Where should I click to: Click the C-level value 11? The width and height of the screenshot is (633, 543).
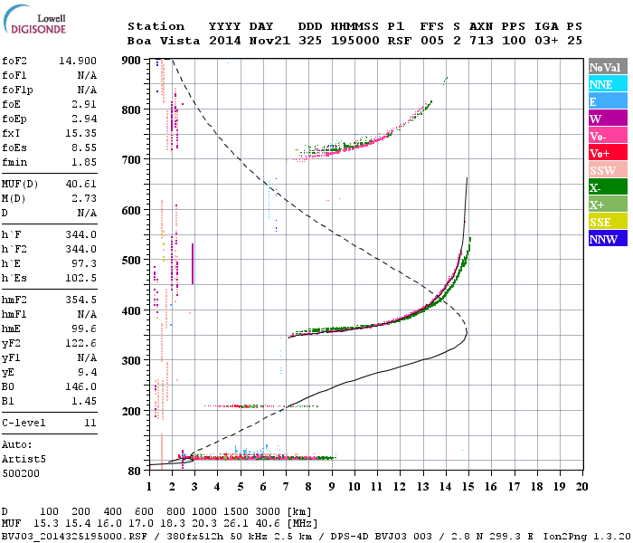(90, 423)
